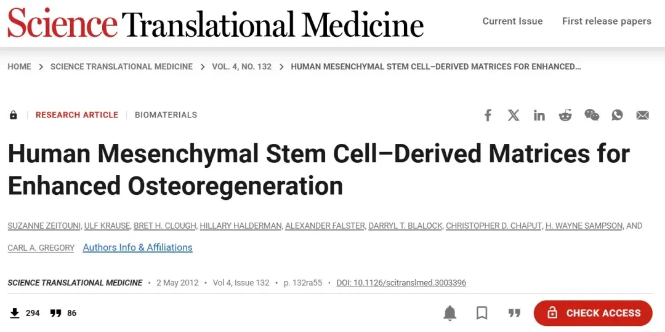Open the DOI link

coord(401,283)
